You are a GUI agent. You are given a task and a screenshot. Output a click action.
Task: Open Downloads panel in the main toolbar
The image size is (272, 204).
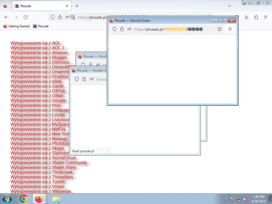click(x=246, y=17)
